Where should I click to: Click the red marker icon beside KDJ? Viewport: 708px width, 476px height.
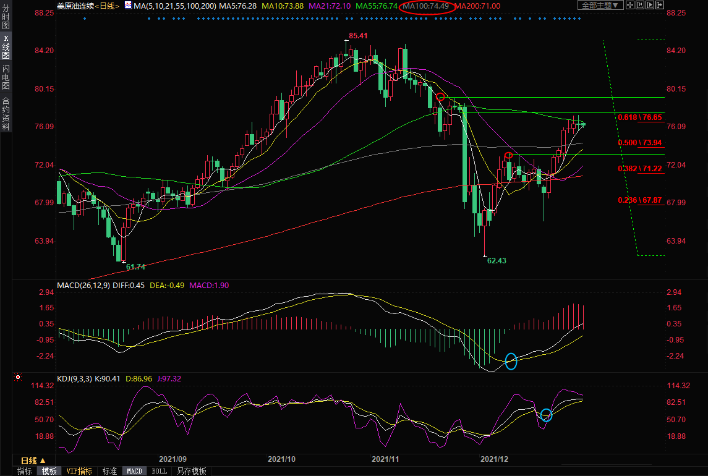[18, 378]
